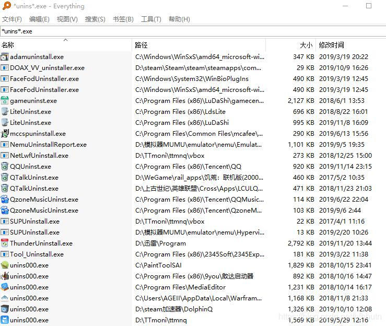The height and width of the screenshot is (326, 386).
Task: Select the gameuninst.exe file name
Action: [33, 101]
